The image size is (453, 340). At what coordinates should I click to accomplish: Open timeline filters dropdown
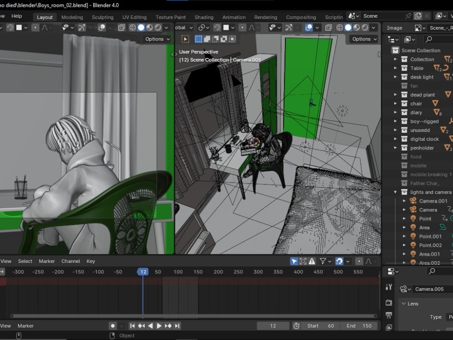click(325, 262)
